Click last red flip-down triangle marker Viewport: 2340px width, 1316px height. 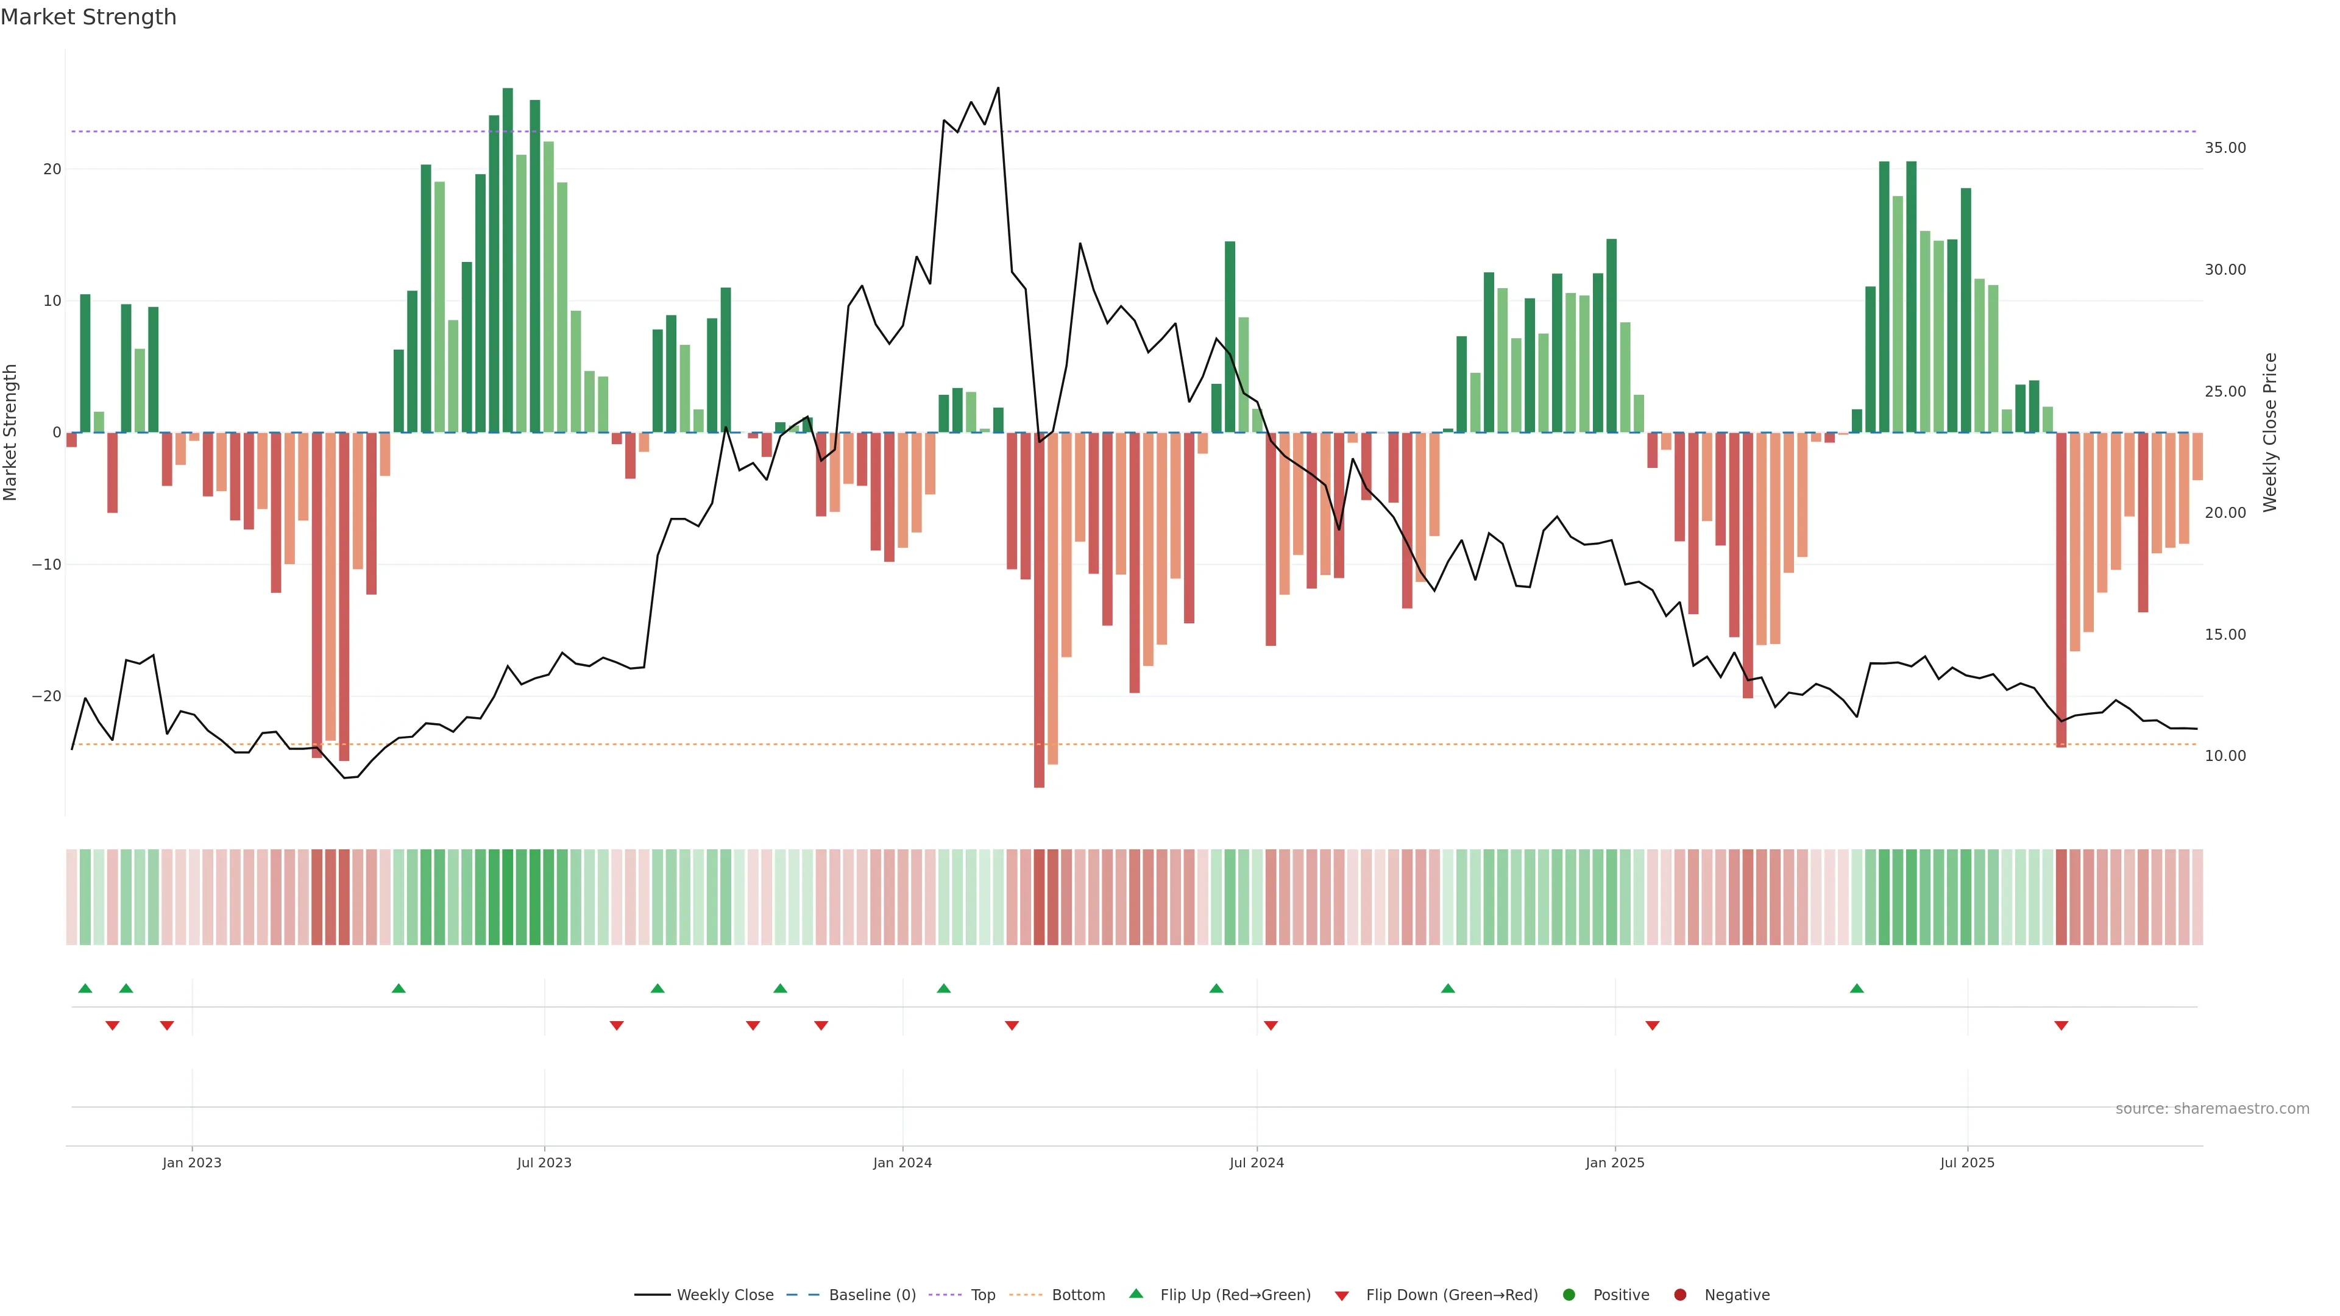tap(2061, 1025)
